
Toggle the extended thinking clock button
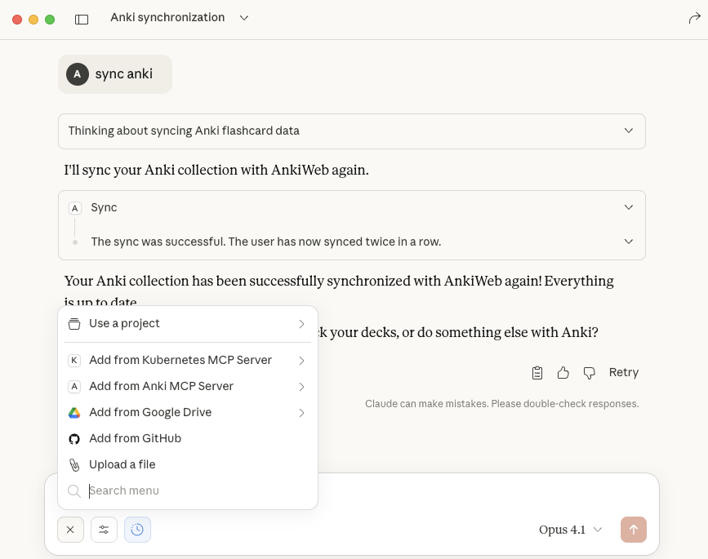tap(137, 530)
